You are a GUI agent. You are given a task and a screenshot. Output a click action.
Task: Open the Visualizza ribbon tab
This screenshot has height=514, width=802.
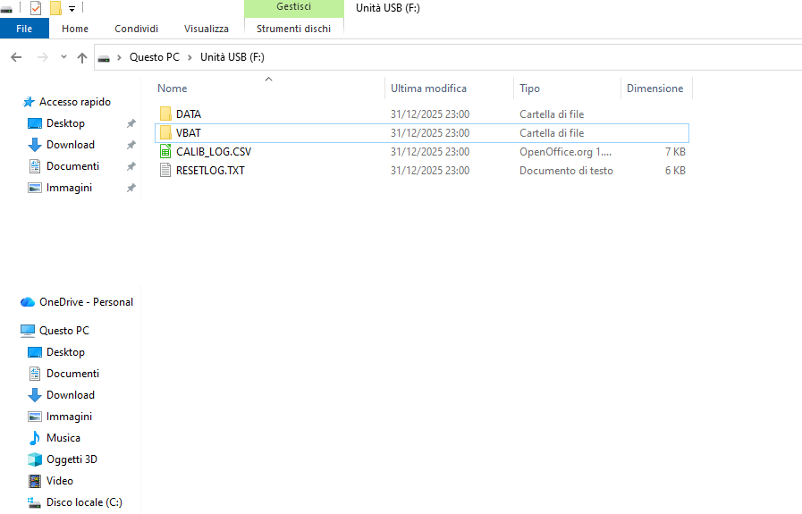pyautogui.click(x=207, y=29)
